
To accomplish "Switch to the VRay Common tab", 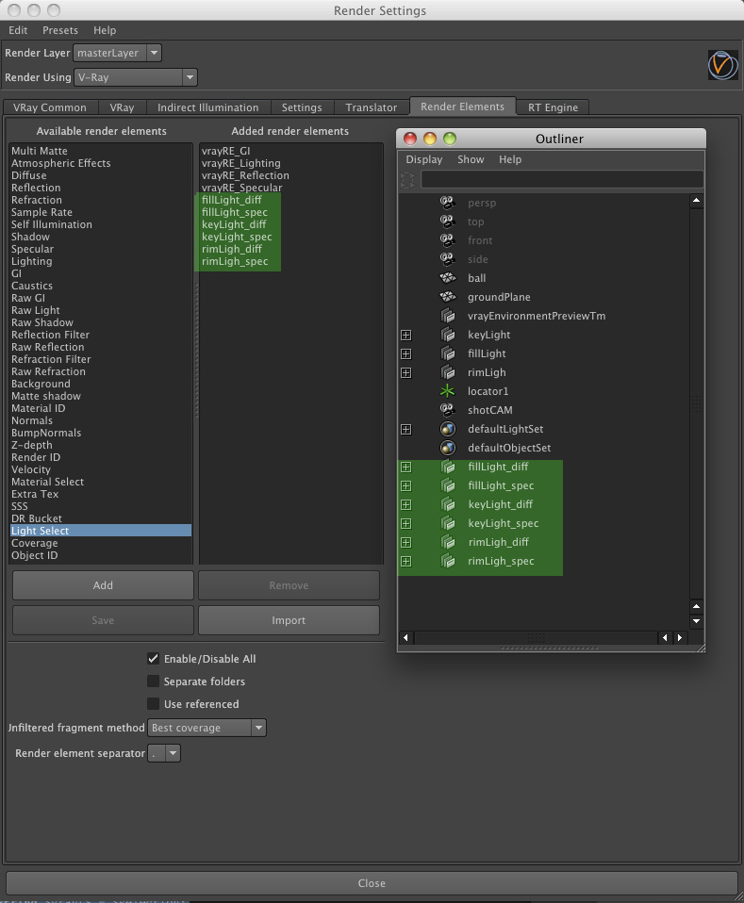I will (50, 107).
